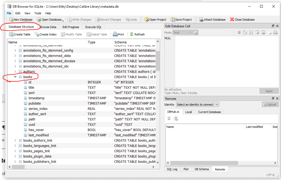Click the Close Database red X icon

[232, 19]
